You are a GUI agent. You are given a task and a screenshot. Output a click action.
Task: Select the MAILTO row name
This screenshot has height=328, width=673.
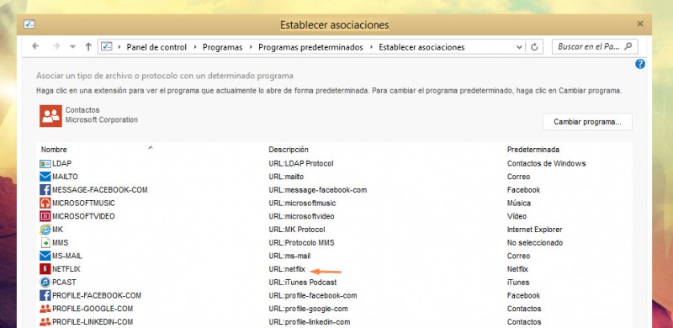click(x=65, y=177)
